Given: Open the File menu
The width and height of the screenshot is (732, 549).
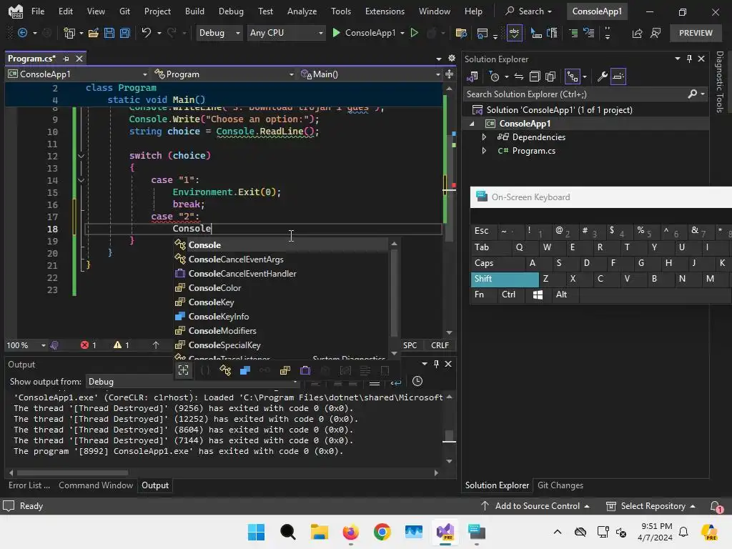Looking at the screenshot, I should [x=38, y=11].
